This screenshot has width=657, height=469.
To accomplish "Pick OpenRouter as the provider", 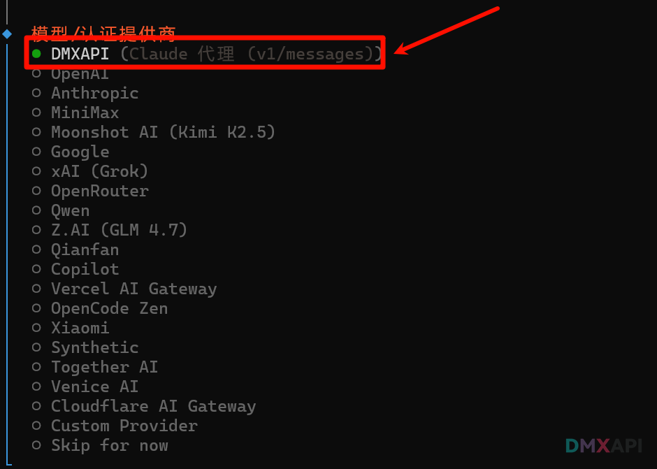I will click(99, 191).
